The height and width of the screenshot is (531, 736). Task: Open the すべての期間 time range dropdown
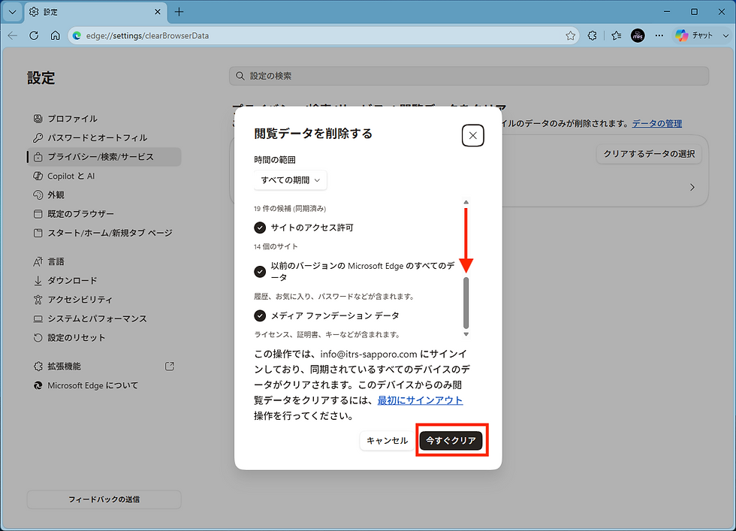click(x=290, y=180)
